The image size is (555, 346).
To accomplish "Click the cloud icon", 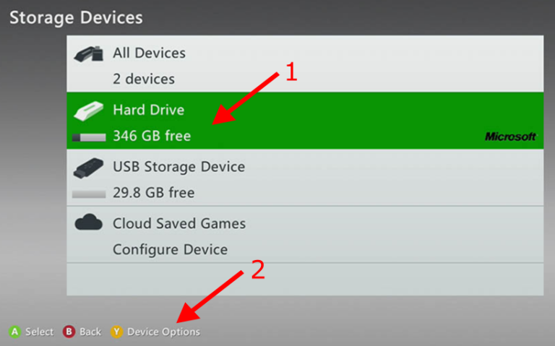I will point(88,222).
